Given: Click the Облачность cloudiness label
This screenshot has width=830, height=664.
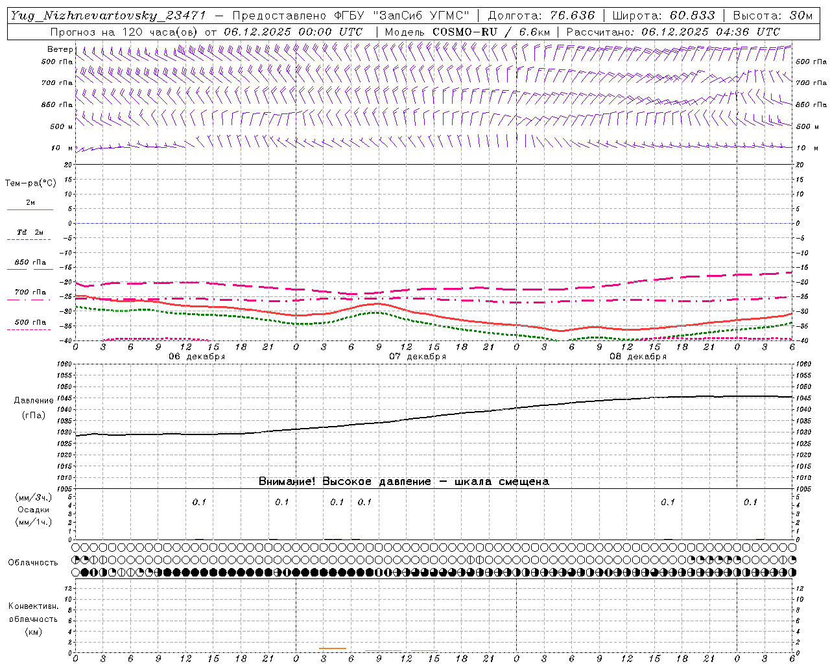Looking at the screenshot, I should tap(33, 563).
